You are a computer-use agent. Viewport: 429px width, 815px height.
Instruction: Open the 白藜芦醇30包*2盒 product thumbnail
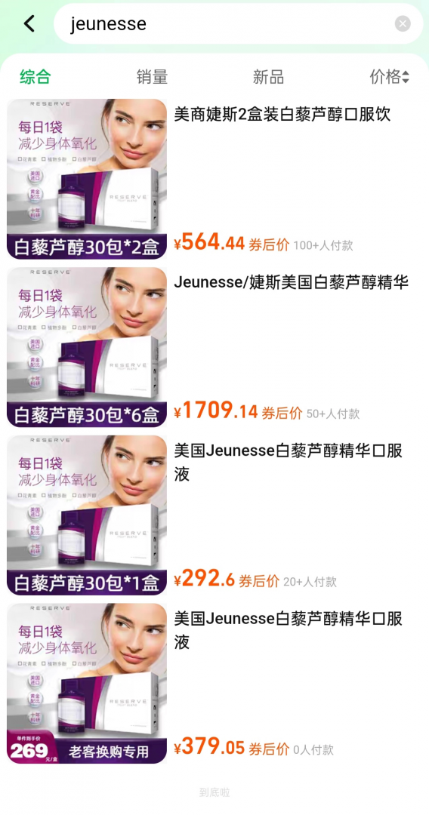click(x=86, y=179)
